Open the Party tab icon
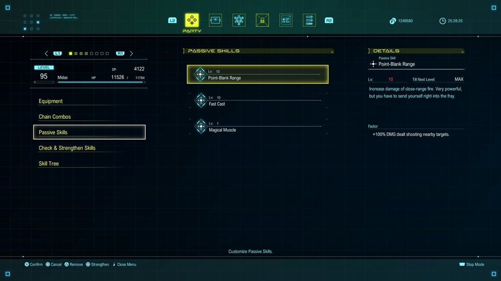 pos(192,20)
